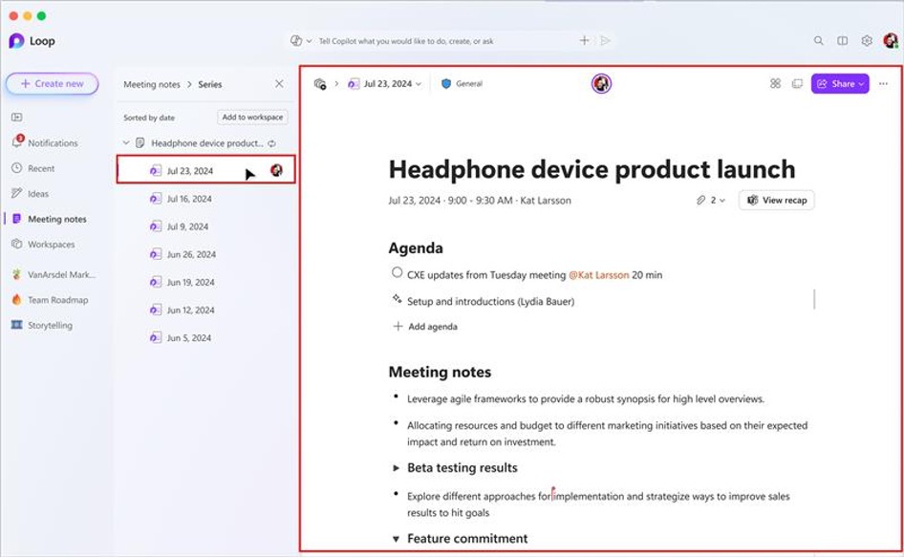Collapse the Headphone device product series
This screenshot has width=904, height=558.
pos(126,142)
